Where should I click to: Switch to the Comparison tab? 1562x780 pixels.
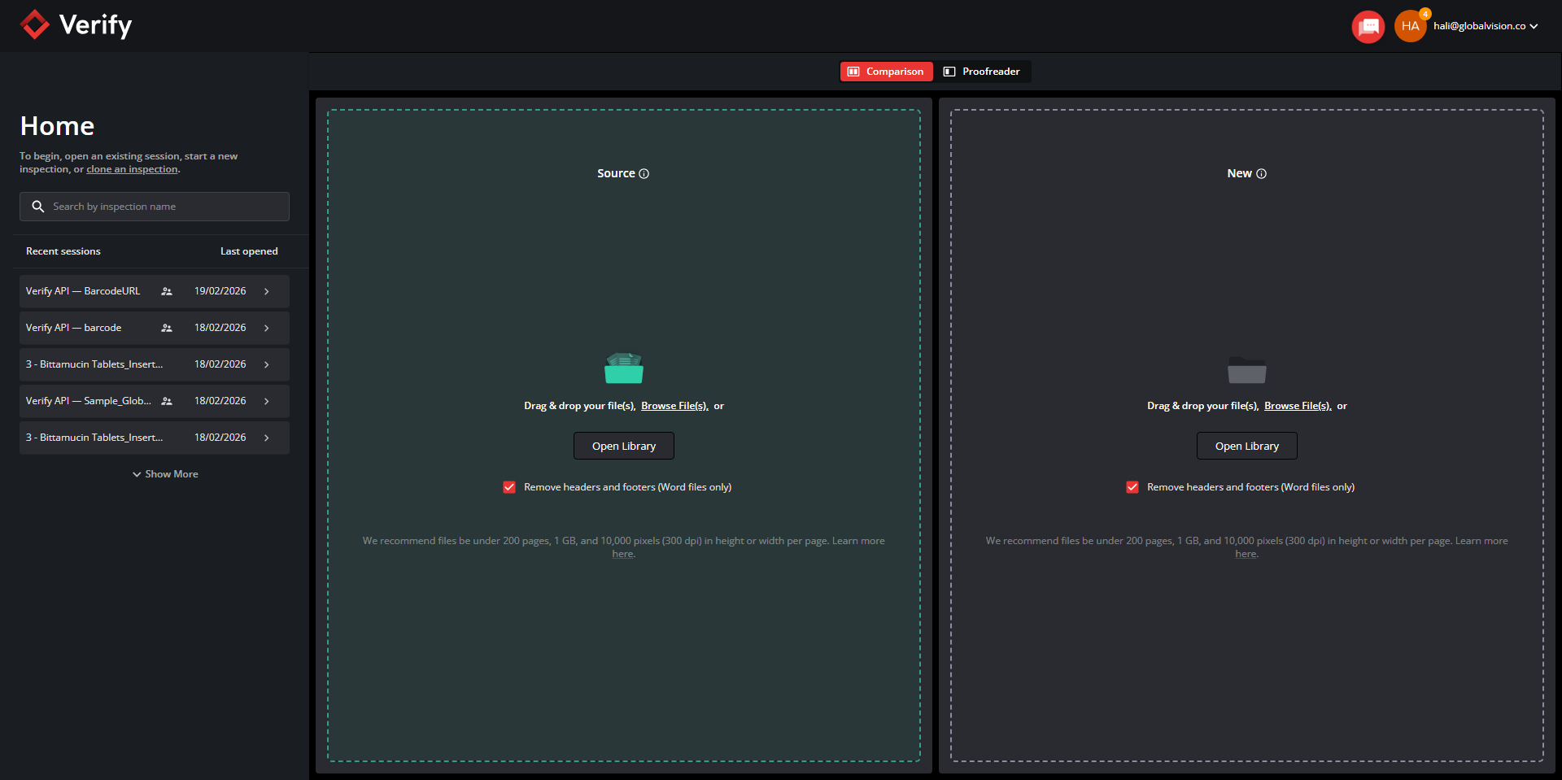886,72
